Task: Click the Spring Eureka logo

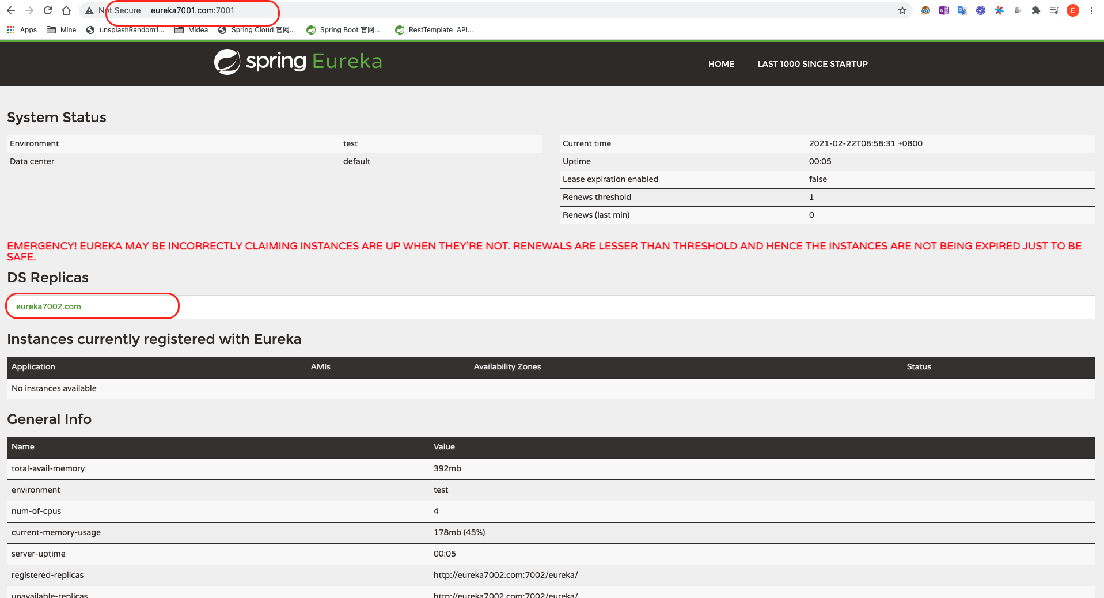Action: [x=298, y=62]
